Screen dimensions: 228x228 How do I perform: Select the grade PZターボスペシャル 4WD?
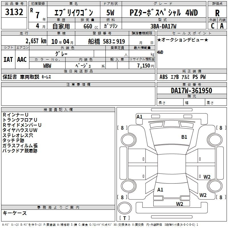pos(164,13)
